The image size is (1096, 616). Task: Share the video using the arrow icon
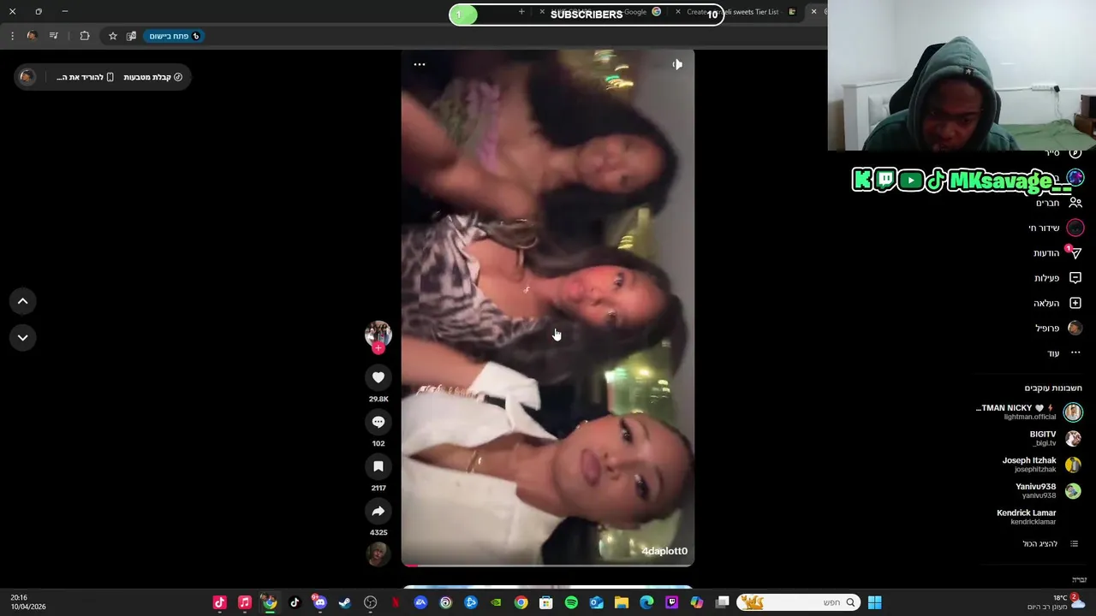point(378,511)
